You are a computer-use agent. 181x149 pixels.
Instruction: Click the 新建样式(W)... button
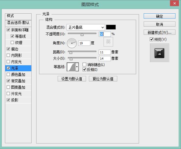[x=159, y=32]
